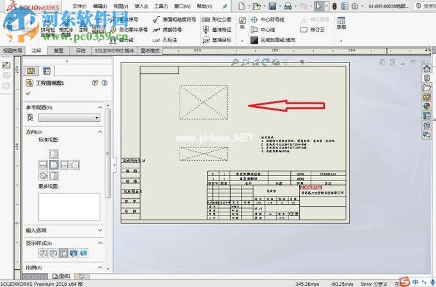Pin the menu bar with pushpin

[224, 6]
